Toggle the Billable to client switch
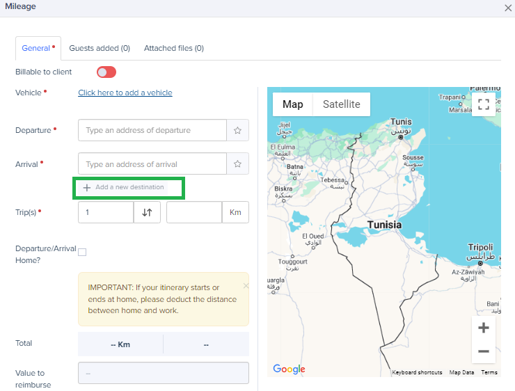515x391 pixels. (106, 72)
